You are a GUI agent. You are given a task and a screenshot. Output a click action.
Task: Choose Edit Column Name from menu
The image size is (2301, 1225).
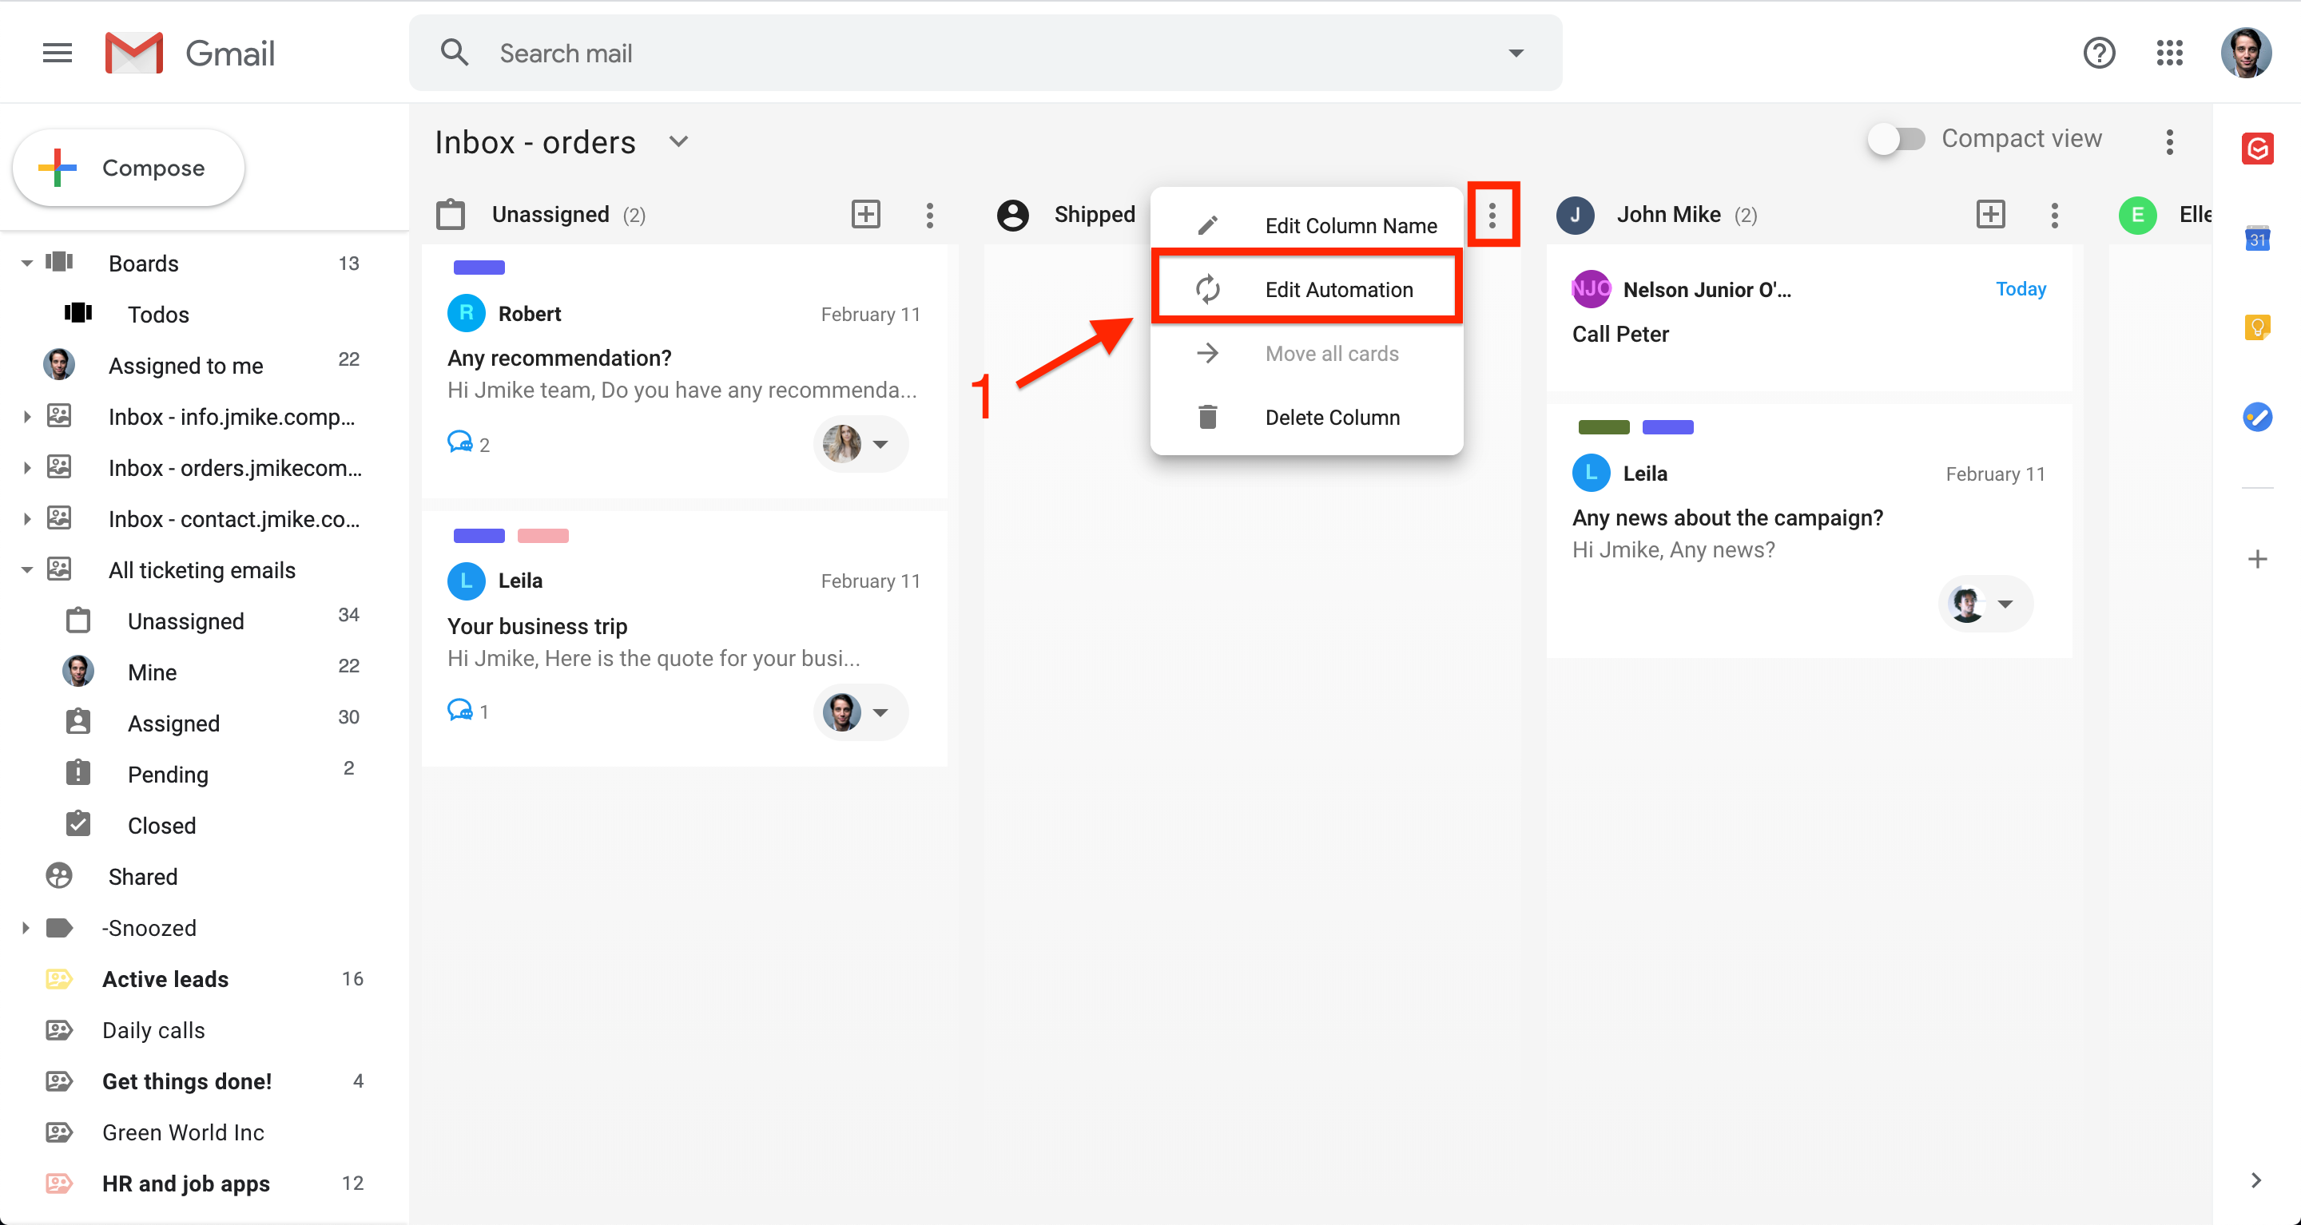point(1307,226)
